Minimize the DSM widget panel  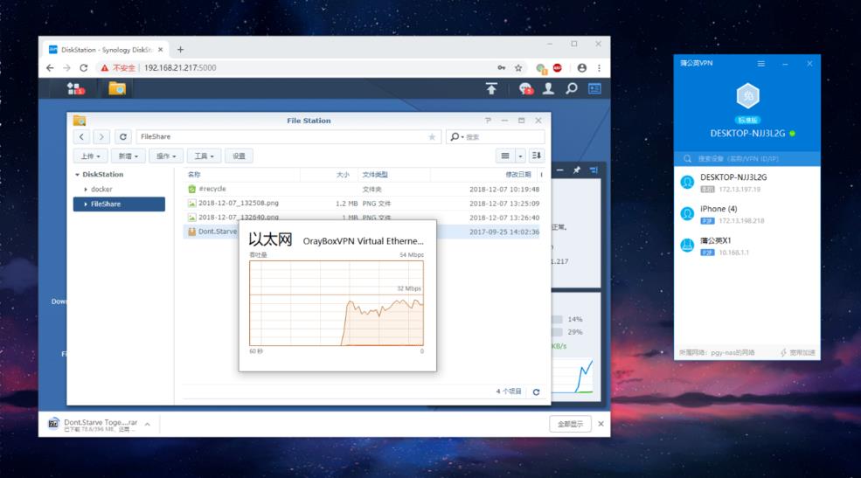pos(559,170)
